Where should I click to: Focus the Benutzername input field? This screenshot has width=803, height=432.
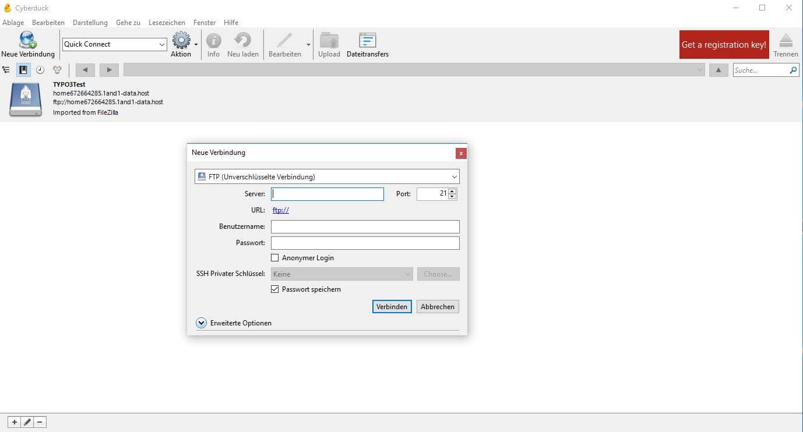coord(365,226)
